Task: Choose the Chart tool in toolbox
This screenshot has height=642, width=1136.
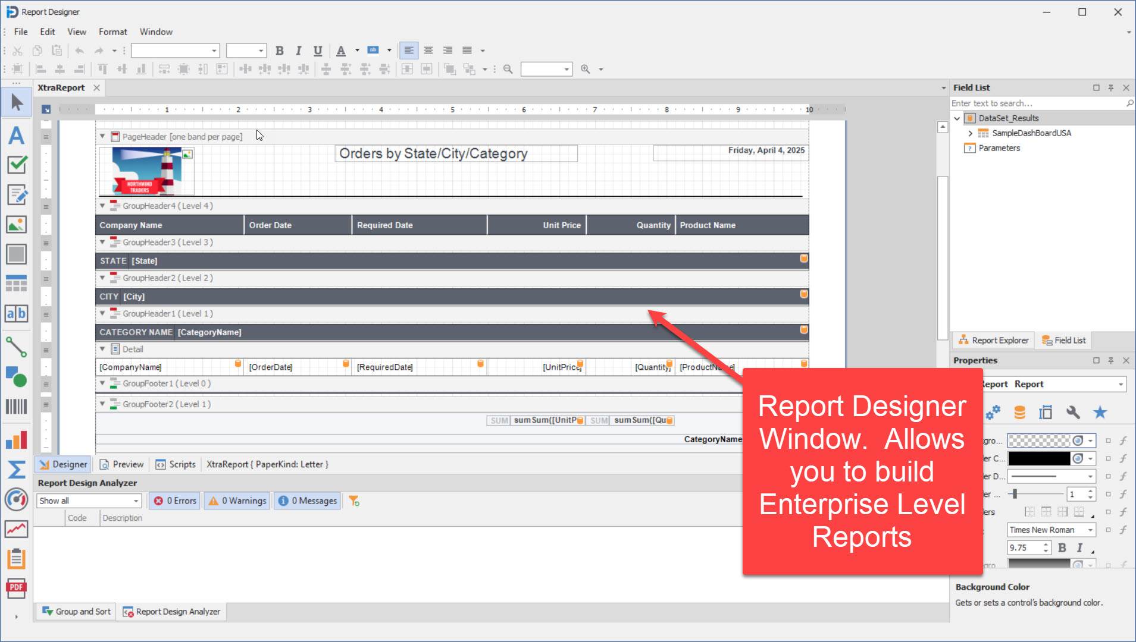Action: pyautogui.click(x=16, y=440)
